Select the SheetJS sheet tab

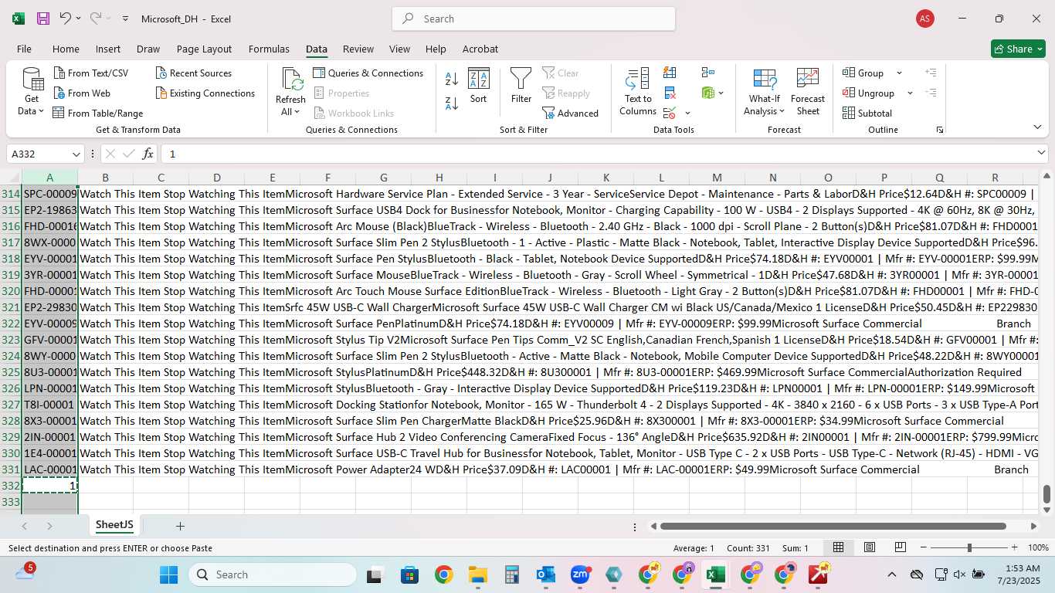pyautogui.click(x=114, y=525)
